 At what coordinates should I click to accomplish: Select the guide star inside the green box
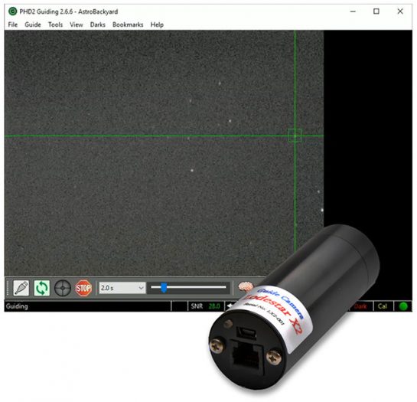click(x=295, y=136)
